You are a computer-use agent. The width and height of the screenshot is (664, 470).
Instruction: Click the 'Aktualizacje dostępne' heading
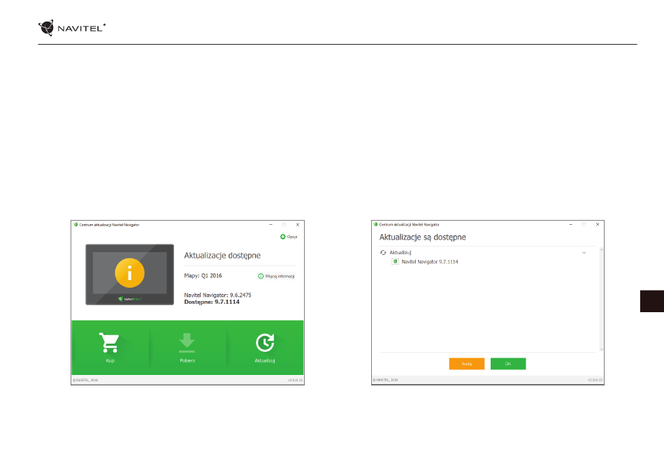pos(222,256)
